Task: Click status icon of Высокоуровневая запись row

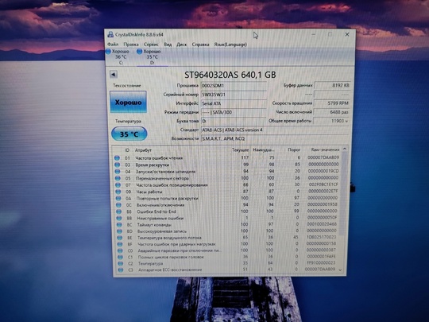Action: [x=119, y=231]
